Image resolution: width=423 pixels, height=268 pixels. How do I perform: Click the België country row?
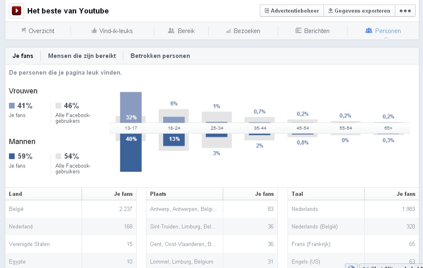[71, 209]
